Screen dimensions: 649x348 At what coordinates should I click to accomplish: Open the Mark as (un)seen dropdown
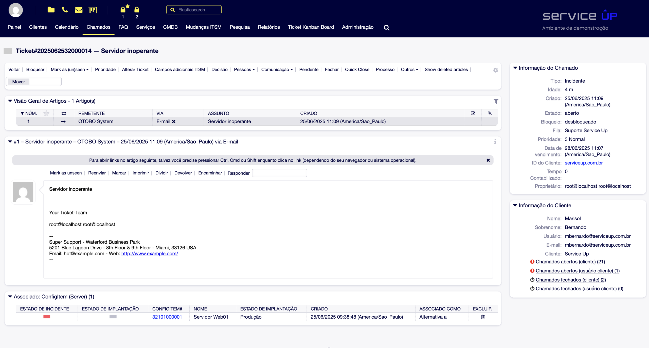(70, 69)
